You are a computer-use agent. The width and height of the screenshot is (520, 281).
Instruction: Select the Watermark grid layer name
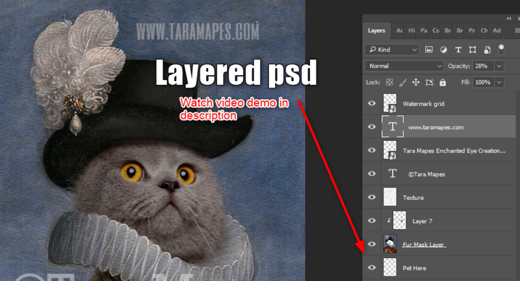point(424,104)
